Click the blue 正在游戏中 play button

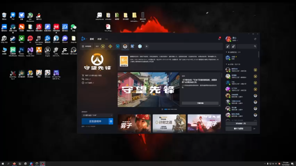click(95, 121)
